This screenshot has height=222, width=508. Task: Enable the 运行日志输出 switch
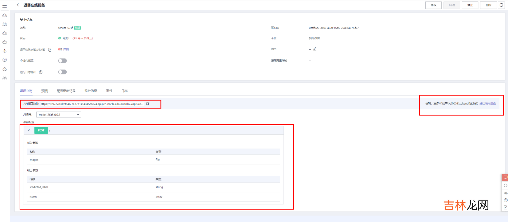[62, 72]
